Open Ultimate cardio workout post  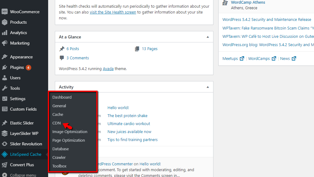click(x=129, y=124)
